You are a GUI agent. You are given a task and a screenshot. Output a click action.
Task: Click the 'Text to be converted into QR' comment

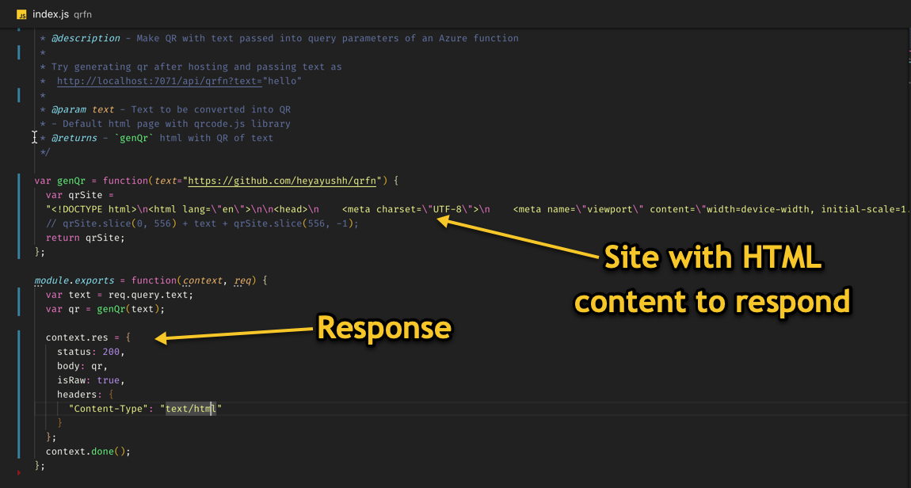click(211, 109)
